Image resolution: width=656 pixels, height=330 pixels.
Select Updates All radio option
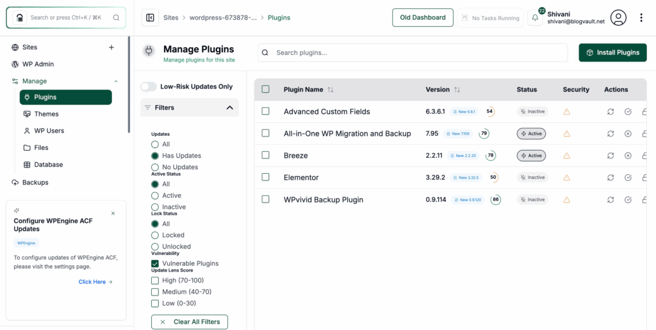pyautogui.click(x=155, y=144)
